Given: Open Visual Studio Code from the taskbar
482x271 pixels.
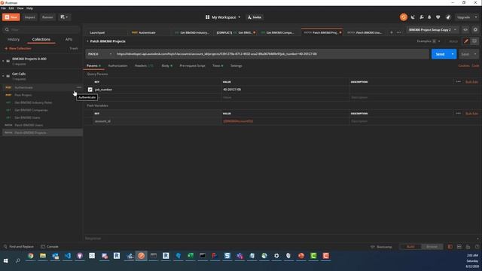Looking at the screenshot, I should (68, 256).
